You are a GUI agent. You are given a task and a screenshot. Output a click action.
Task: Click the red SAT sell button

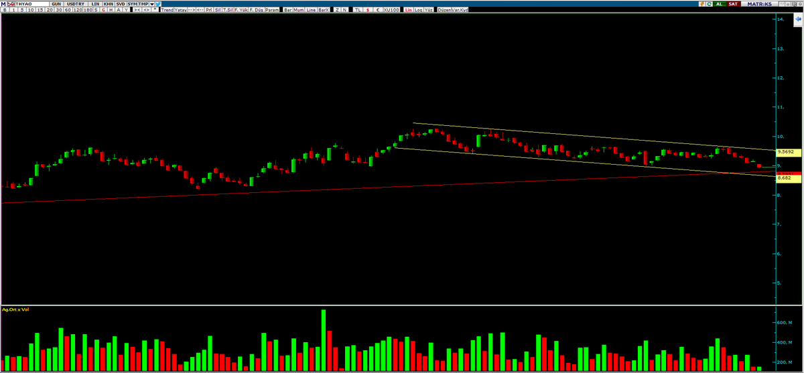point(734,4)
